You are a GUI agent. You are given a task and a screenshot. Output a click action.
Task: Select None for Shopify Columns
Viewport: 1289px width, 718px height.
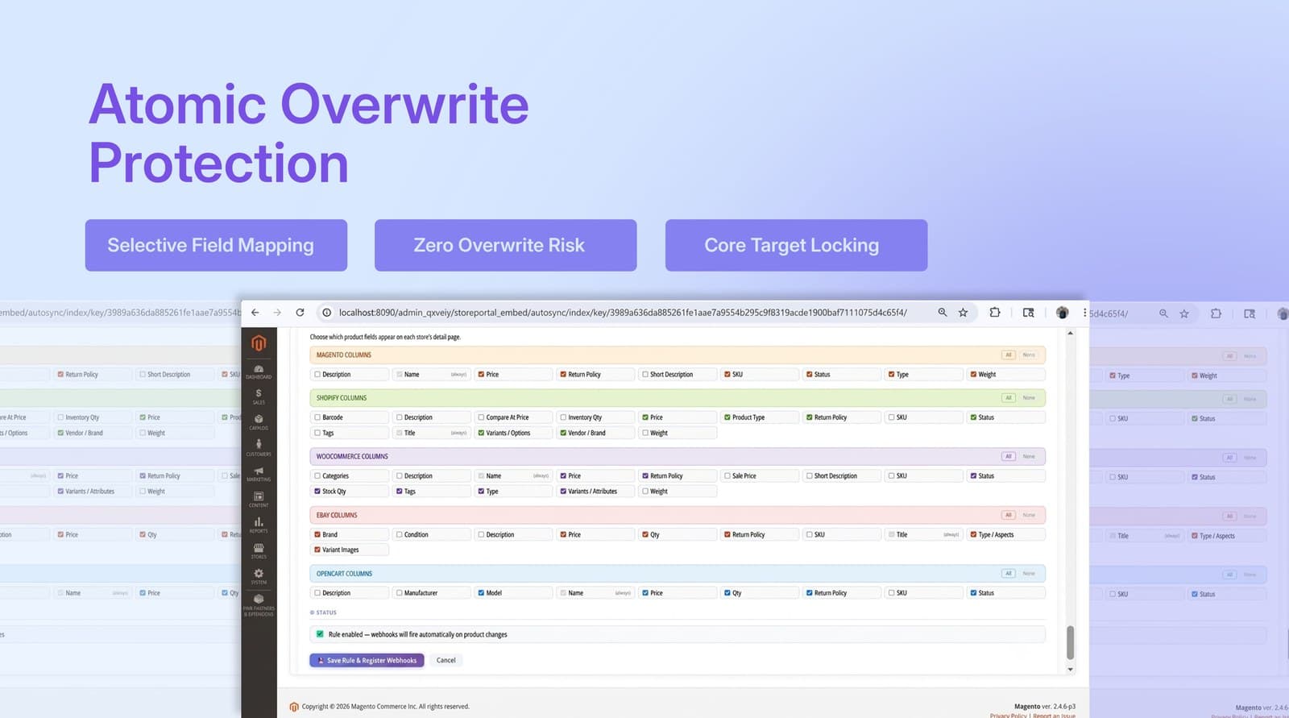pos(1029,397)
